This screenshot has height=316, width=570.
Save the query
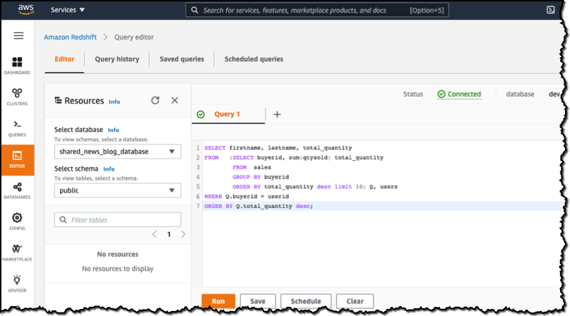[258, 301]
